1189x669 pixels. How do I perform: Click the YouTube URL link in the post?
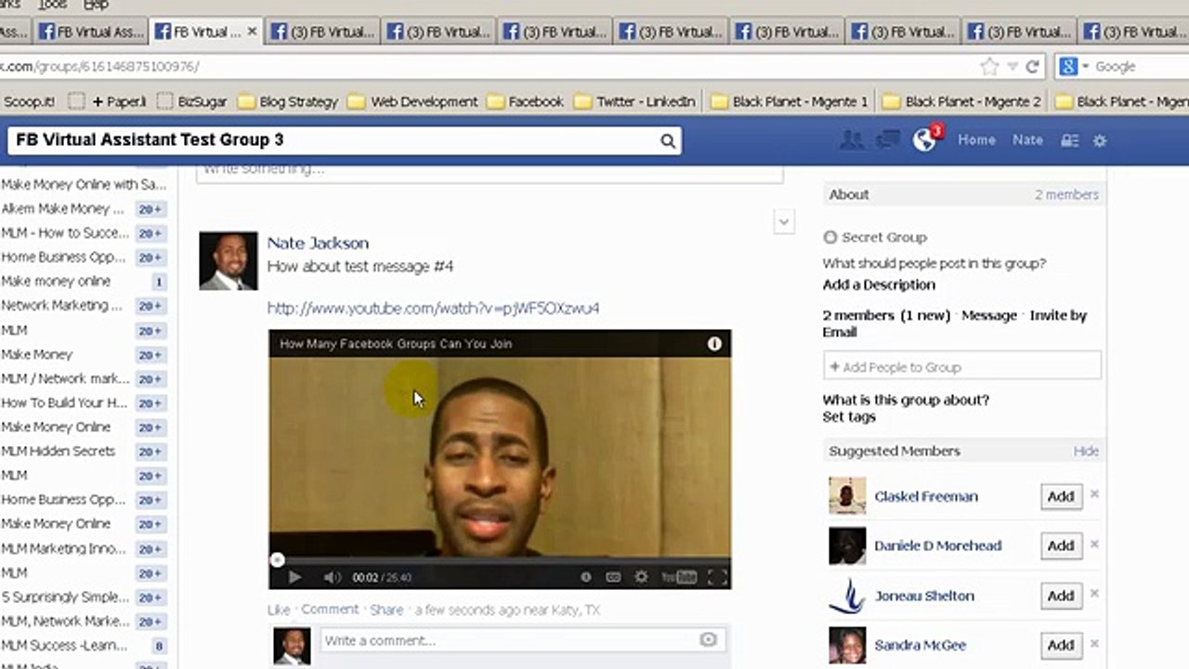point(433,308)
